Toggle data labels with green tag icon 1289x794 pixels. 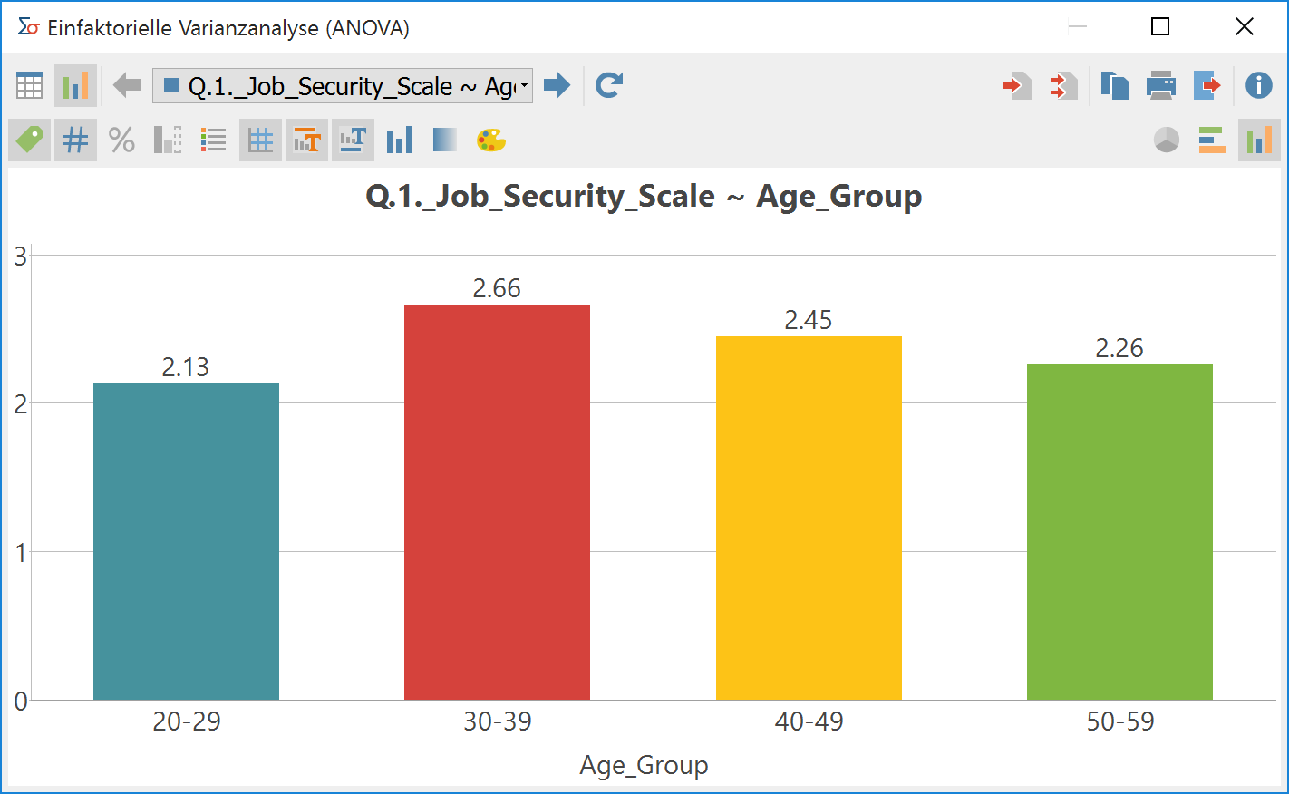(30, 140)
